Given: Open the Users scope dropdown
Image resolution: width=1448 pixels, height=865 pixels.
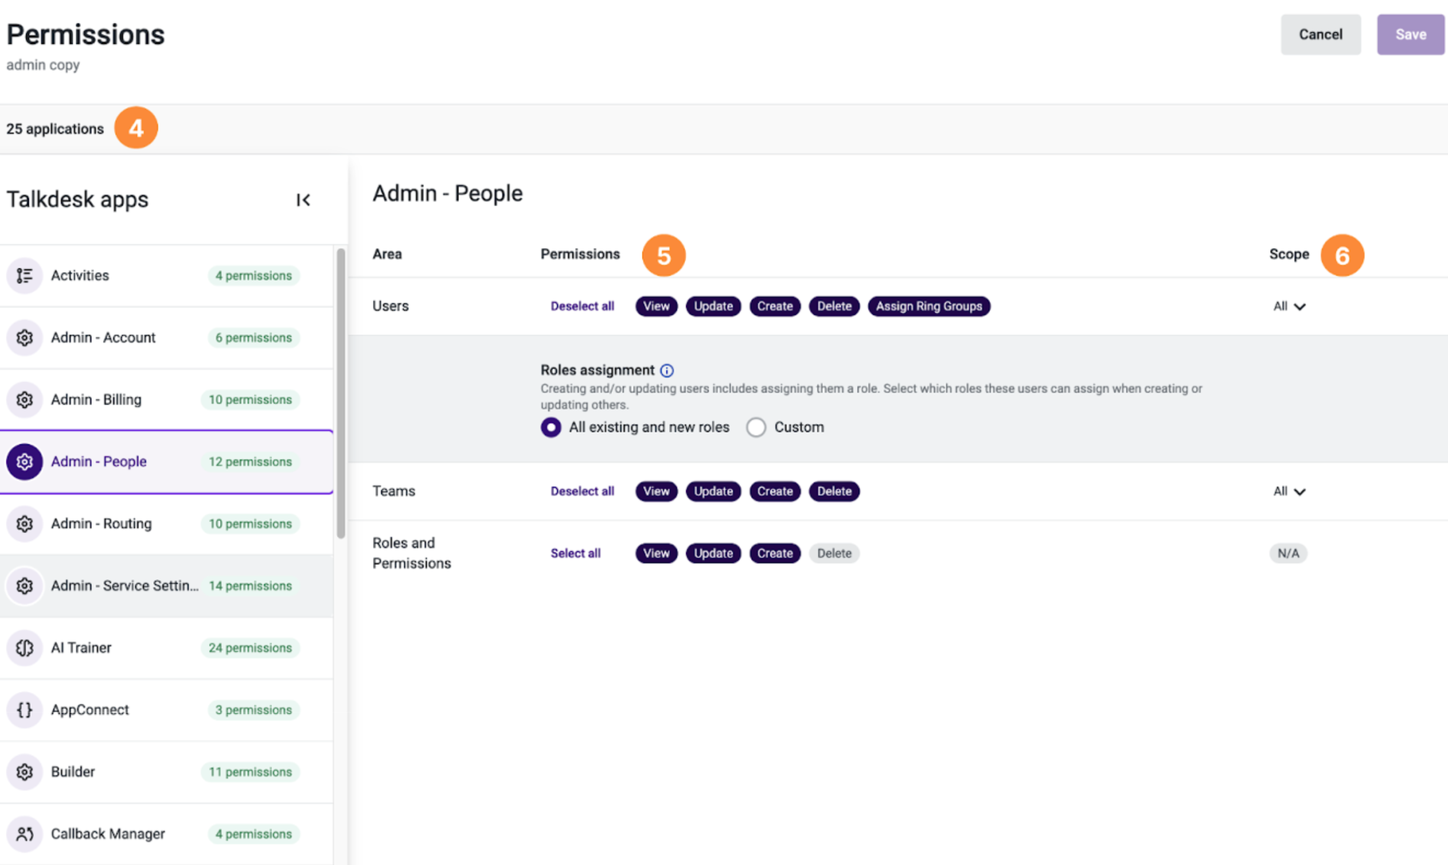Looking at the screenshot, I should pos(1289,306).
